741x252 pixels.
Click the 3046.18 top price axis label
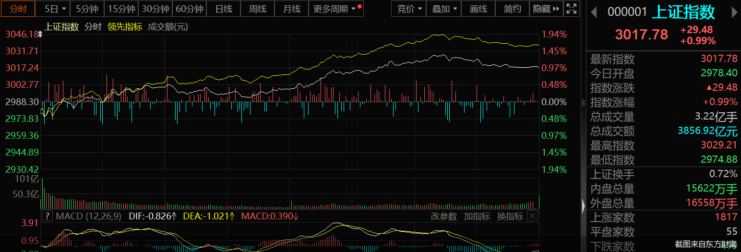point(22,34)
